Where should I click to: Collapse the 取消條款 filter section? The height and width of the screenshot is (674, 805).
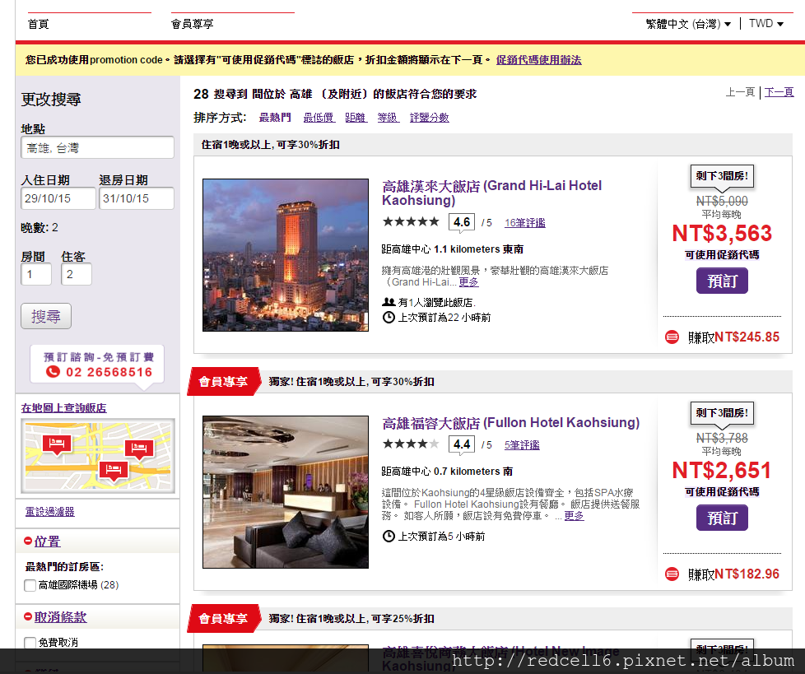[x=55, y=617]
